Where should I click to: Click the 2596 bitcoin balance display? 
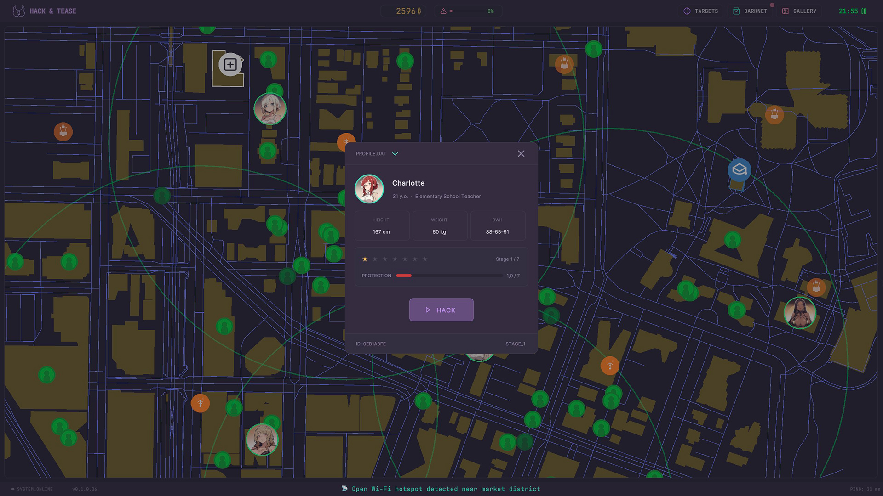coord(408,11)
